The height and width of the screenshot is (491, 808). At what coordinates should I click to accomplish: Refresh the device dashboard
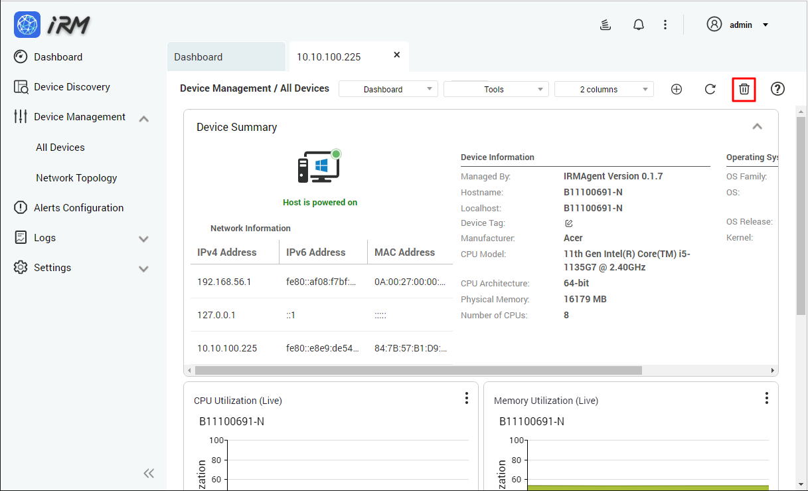tap(710, 88)
